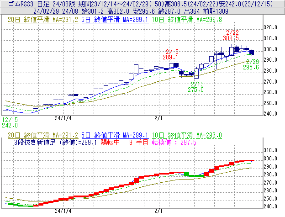
Task: Click the magenta 転換値 : 297.5 text
Action: coord(174,142)
